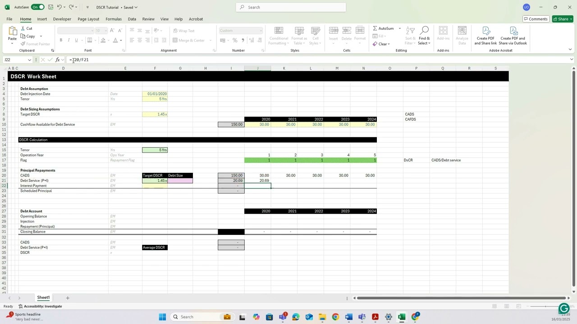Click the add new sheet plus button
The image size is (577, 324).
coord(68,298)
